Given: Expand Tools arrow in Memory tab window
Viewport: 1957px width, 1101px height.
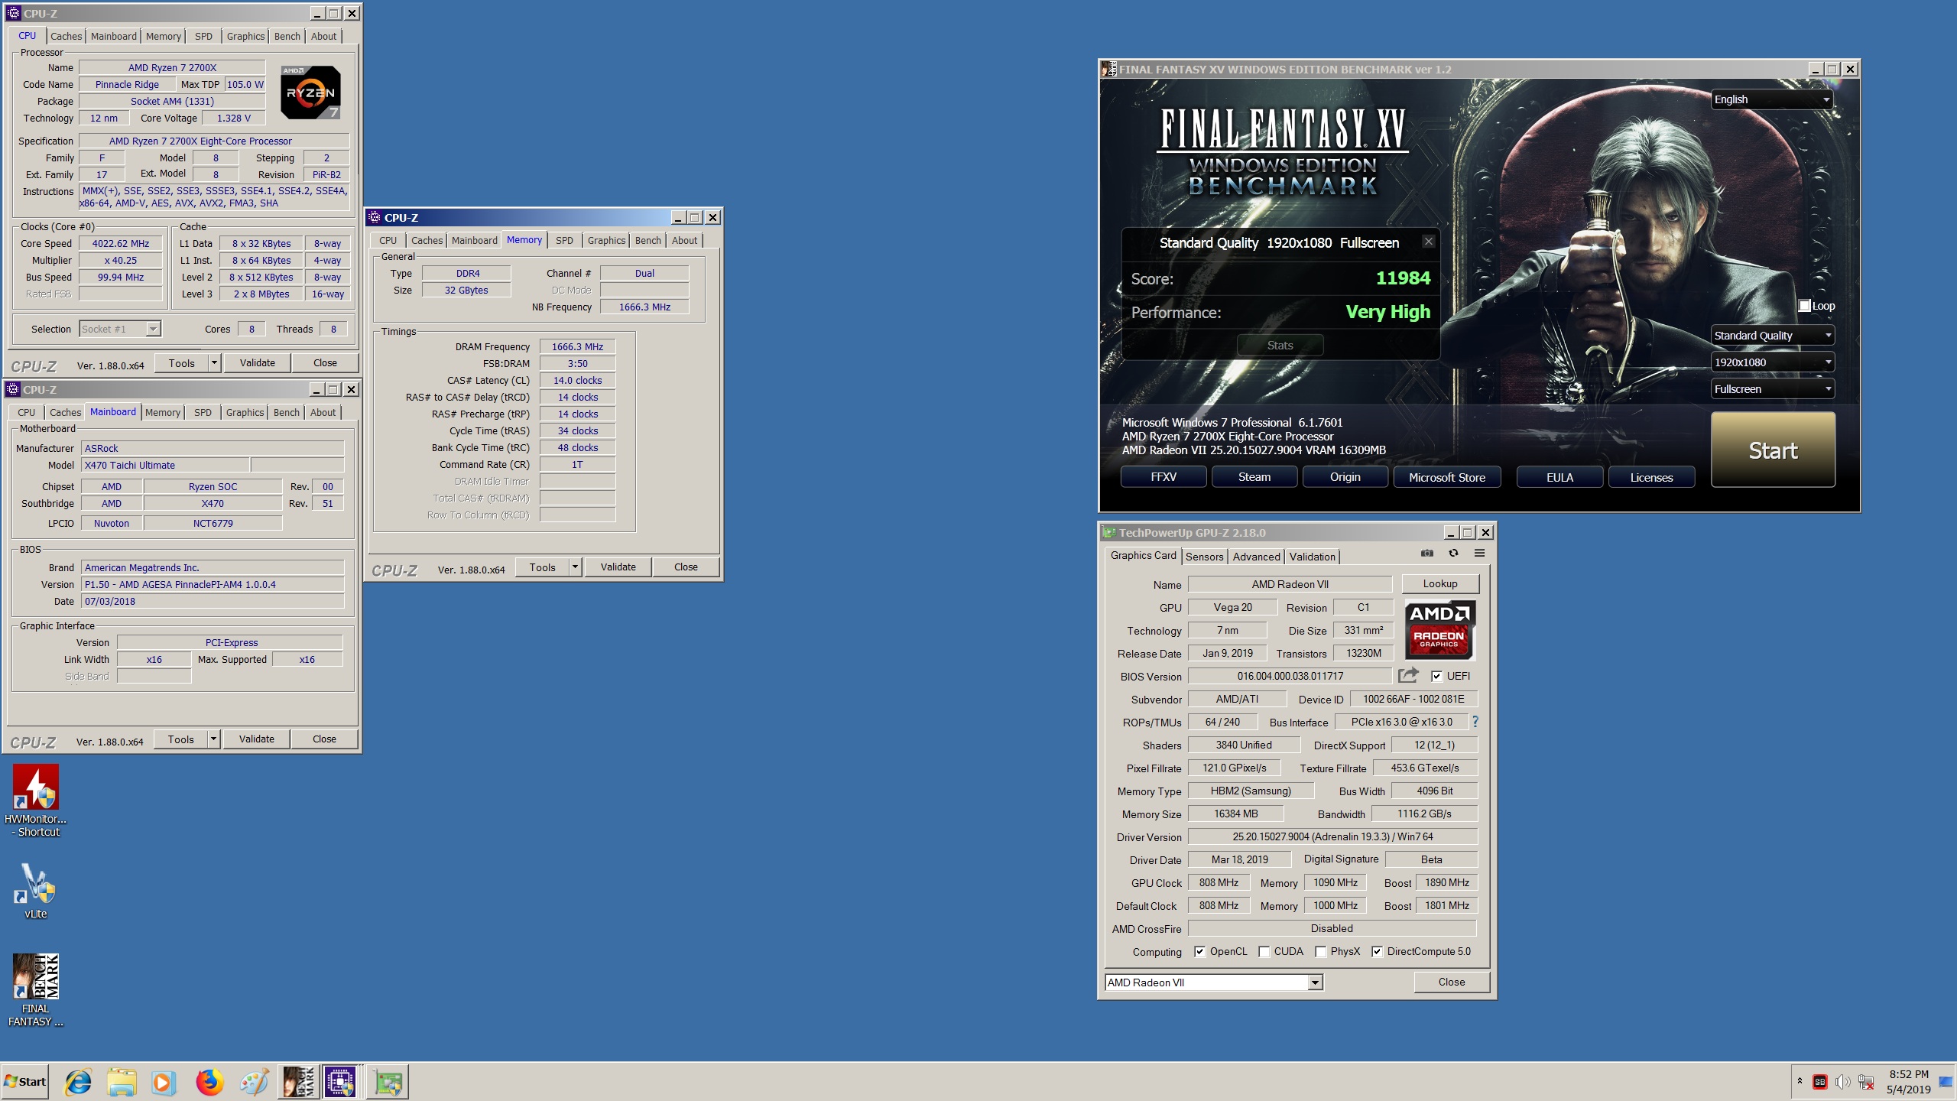Looking at the screenshot, I should (576, 567).
